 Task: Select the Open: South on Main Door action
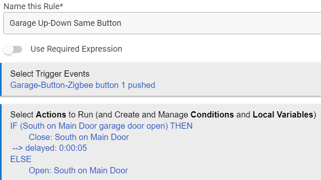pyautogui.click(x=78, y=170)
